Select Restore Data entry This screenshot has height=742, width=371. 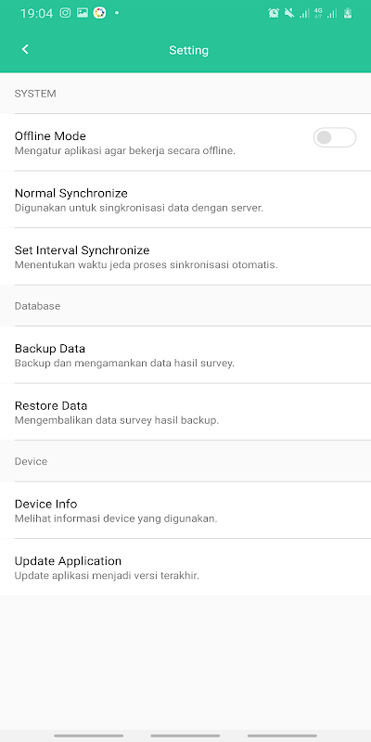[x=185, y=412]
